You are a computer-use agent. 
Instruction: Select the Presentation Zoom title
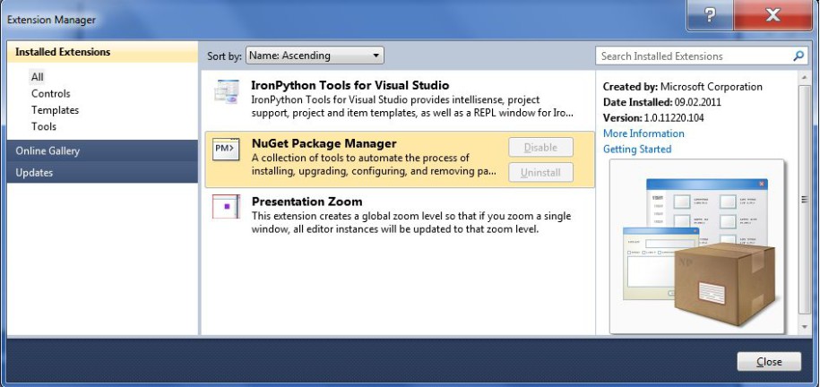coord(307,202)
